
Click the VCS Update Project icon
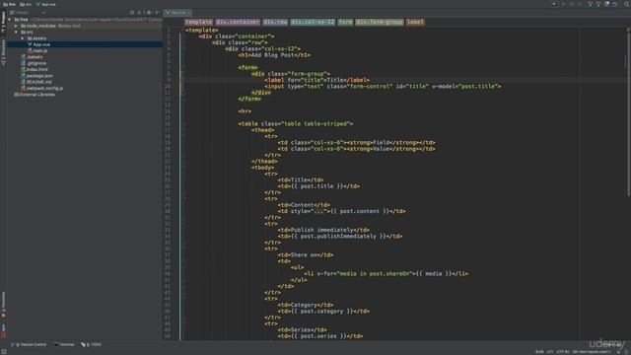point(590,4)
